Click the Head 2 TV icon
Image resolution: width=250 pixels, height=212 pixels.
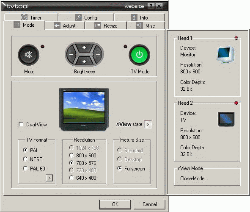(226, 119)
